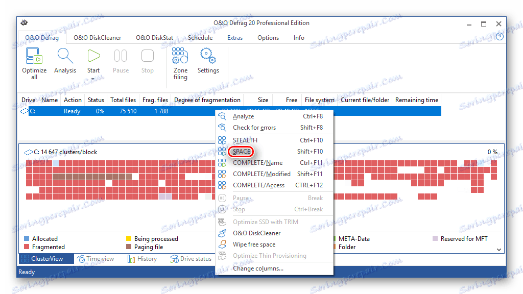Select the STEALTH defrag method
The width and height of the screenshot is (523, 294).
click(x=274, y=140)
